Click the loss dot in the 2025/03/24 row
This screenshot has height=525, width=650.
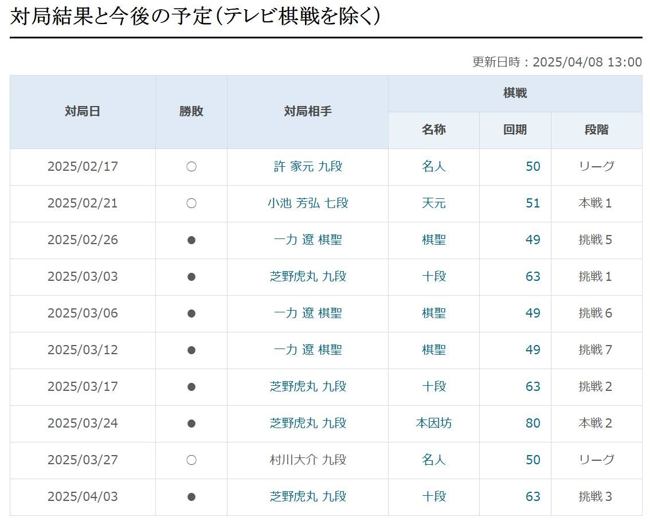pos(191,424)
